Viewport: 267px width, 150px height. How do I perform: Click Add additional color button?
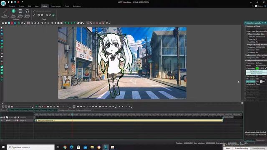coord(256,71)
